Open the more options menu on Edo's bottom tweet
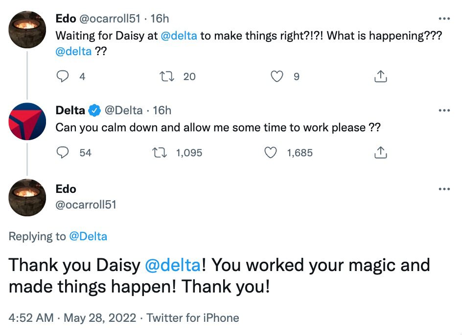Screen dimensions: 462x335 445,188
